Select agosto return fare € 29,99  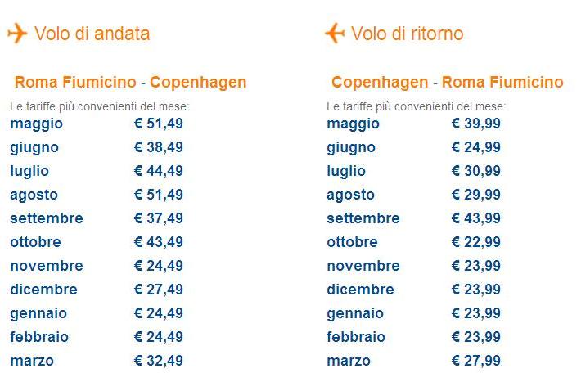click(x=476, y=195)
